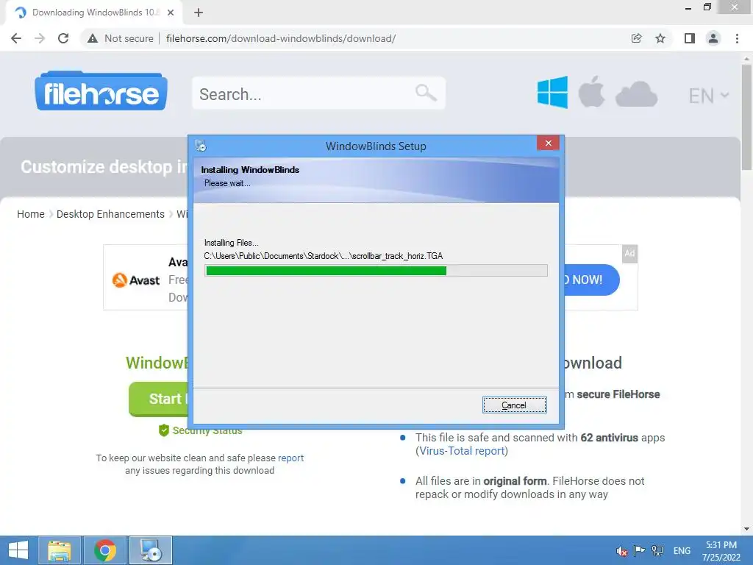753x565 pixels.
Task: Close the Downloading WindowBlinds tab
Action: click(x=171, y=13)
